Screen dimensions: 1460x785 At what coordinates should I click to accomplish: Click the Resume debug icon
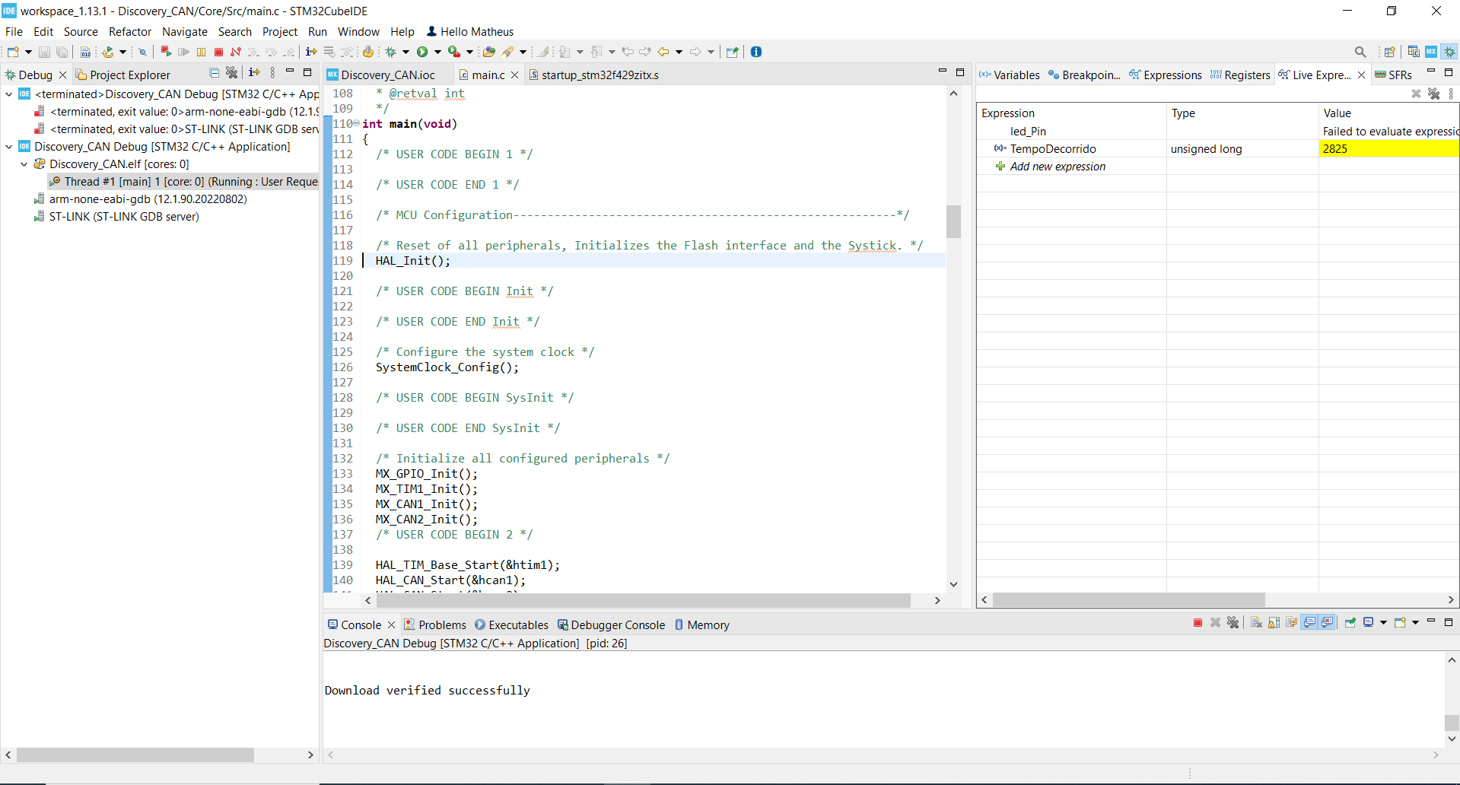tap(183, 52)
